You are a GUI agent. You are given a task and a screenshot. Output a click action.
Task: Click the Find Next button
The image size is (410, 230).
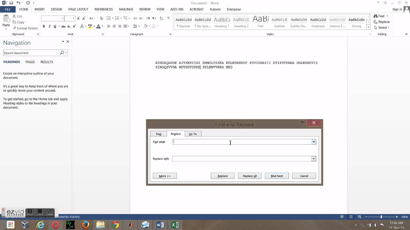point(277,176)
